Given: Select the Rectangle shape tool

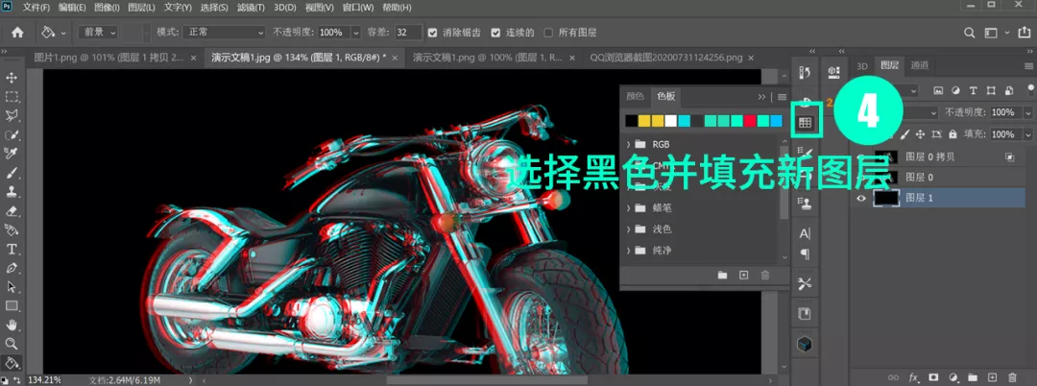Looking at the screenshot, I should point(12,306).
